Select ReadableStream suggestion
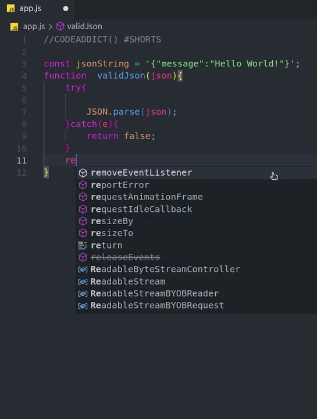 pos(196,282)
